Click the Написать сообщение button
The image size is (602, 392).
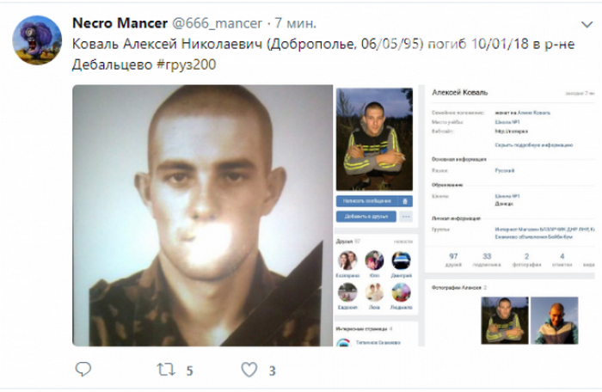[x=367, y=201]
